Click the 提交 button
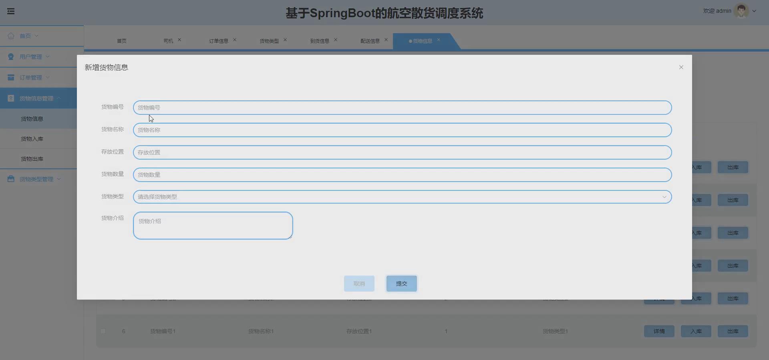 (x=402, y=284)
